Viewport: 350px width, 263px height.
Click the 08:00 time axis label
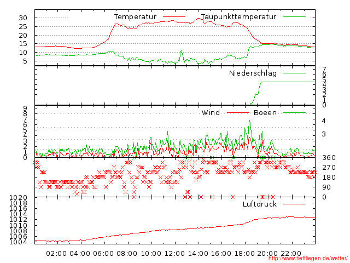(x=127, y=254)
